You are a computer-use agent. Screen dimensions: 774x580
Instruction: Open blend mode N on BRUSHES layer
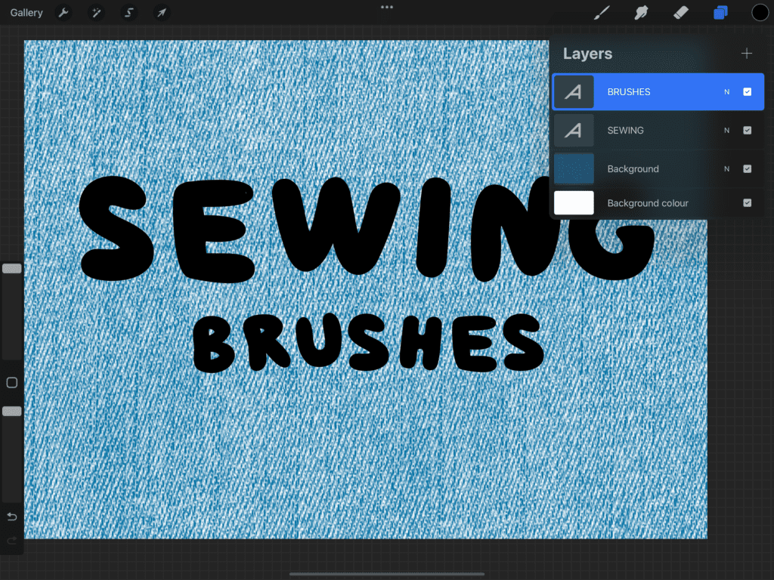(727, 92)
